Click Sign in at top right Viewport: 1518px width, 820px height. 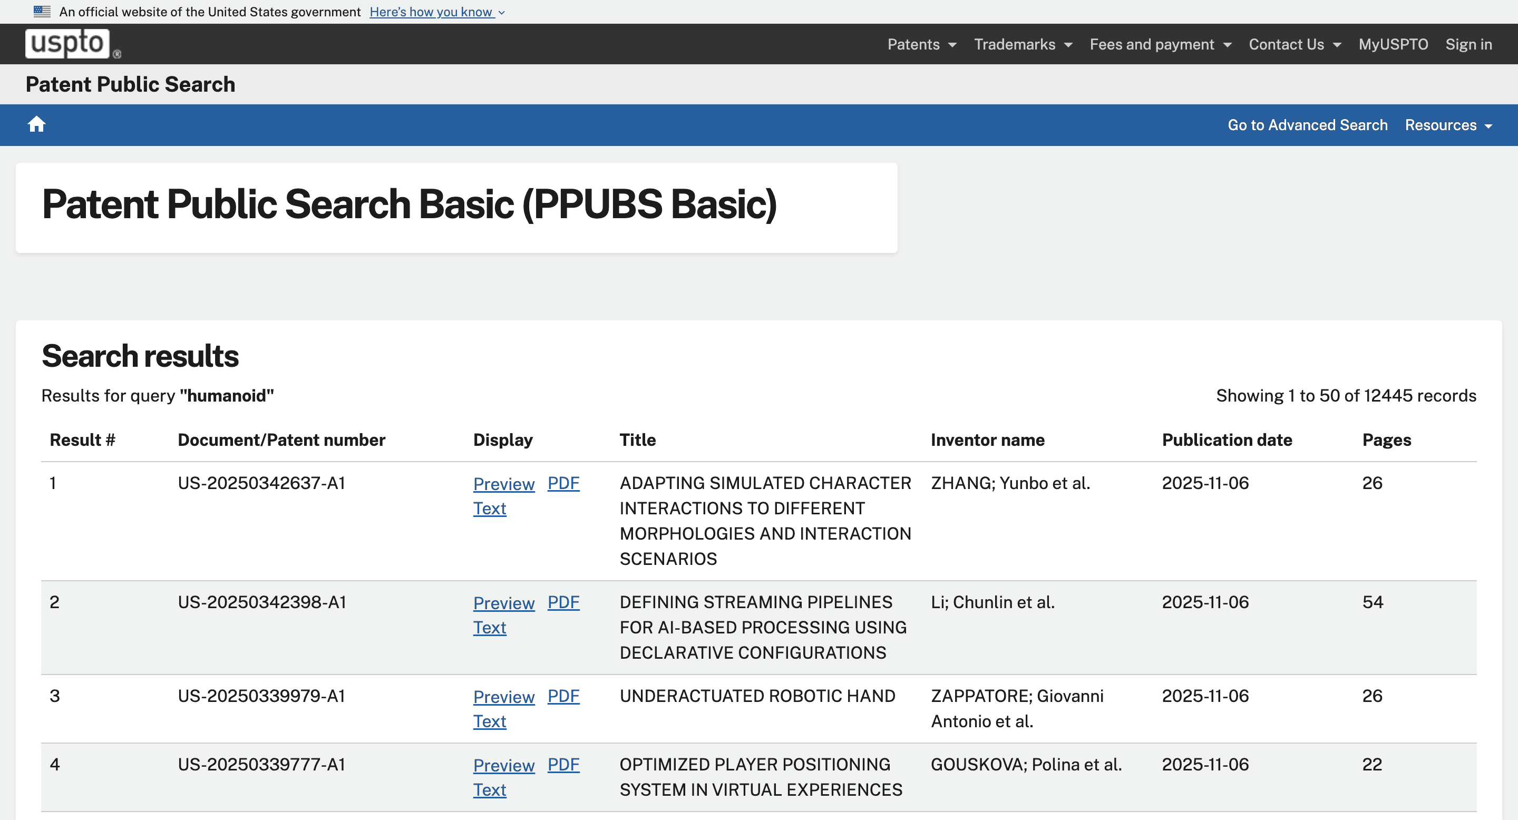pos(1468,44)
